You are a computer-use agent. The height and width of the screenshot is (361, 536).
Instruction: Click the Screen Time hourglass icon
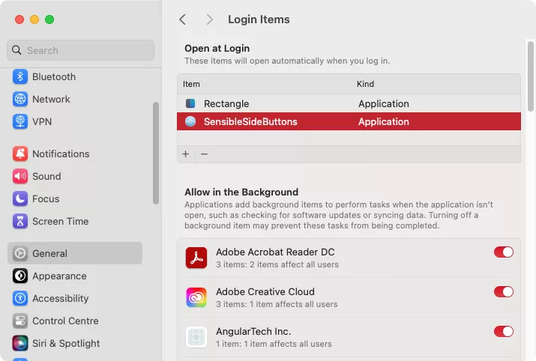20,222
